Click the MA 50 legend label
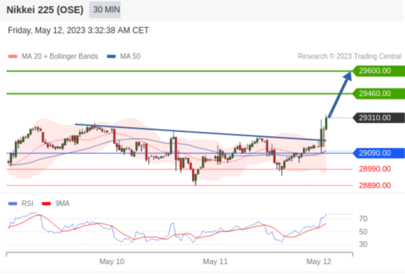 [130, 57]
